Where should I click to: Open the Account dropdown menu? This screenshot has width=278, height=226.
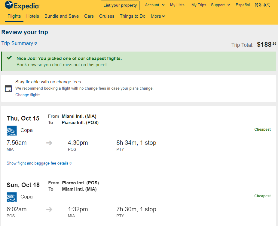[x=154, y=5]
